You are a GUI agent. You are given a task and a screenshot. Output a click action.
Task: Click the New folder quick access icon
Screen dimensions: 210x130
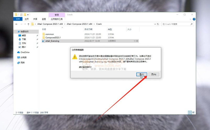(x=25, y=15)
